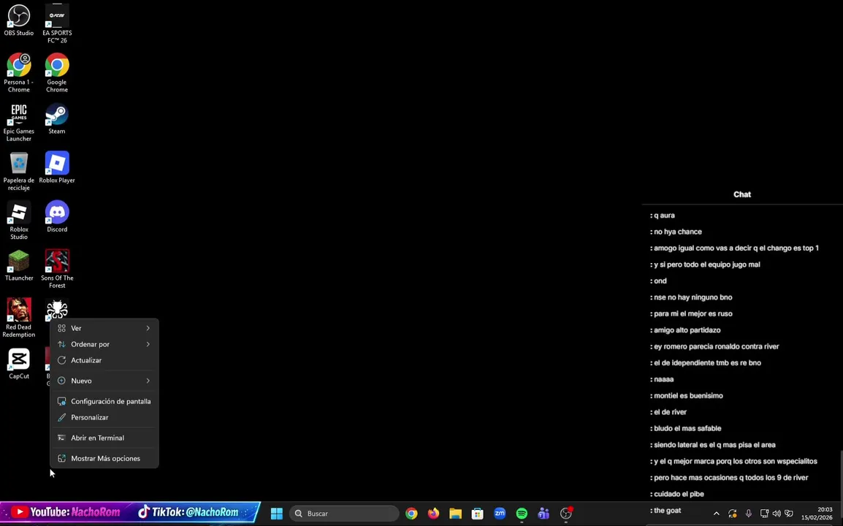843x526 pixels.
Task: Open the volume tray icon
Action: 777,514
